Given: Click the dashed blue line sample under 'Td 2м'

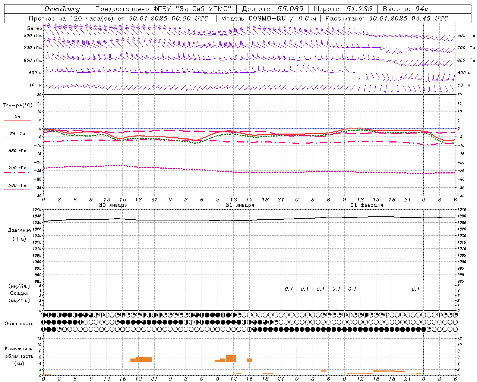Looking at the screenshot, I should coord(16,138).
